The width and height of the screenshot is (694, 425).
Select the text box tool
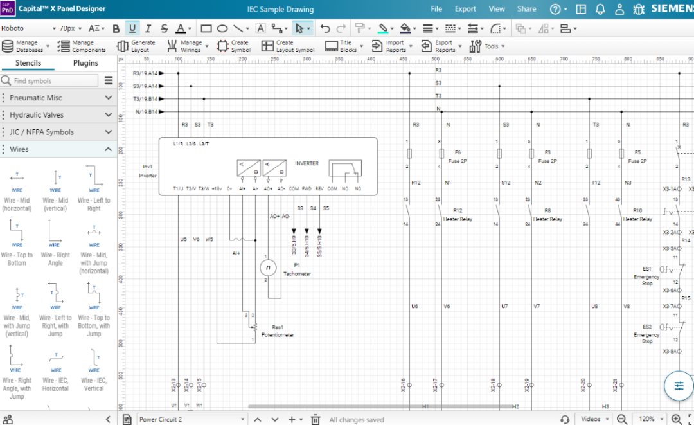pos(261,29)
